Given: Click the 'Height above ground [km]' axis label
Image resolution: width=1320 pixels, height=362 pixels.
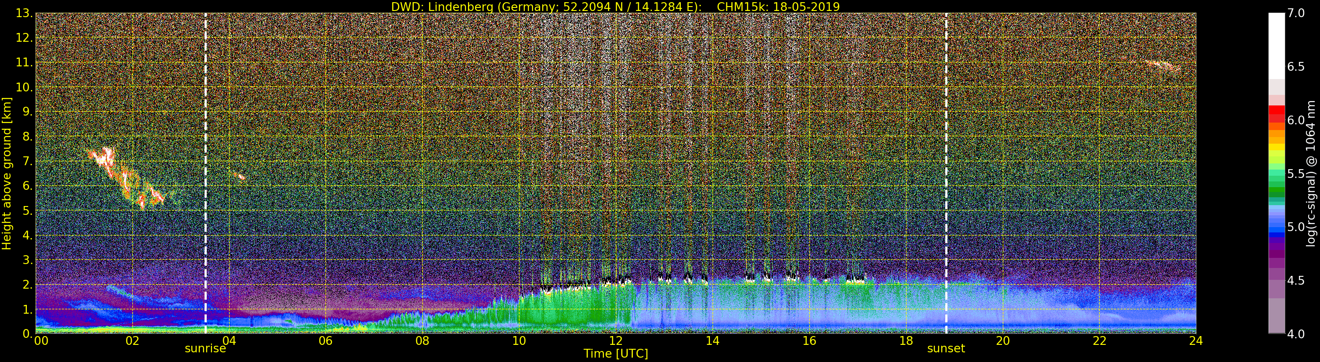Looking at the screenshot, I should [x=7, y=173].
